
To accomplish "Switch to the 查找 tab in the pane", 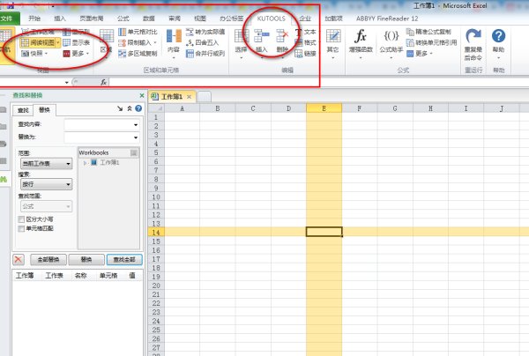I will [x=23, y=110].
